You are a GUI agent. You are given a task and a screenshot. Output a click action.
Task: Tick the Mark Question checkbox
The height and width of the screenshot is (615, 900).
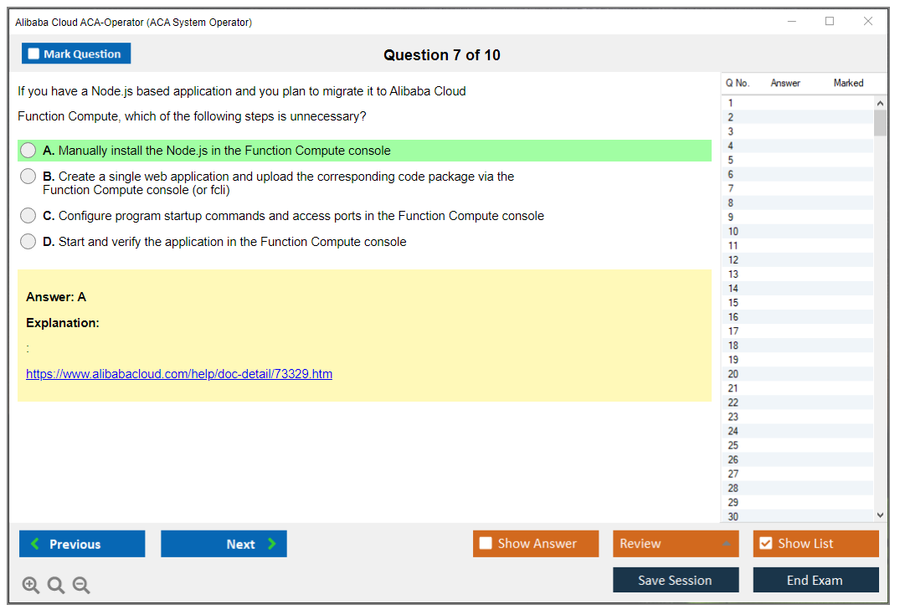(x=34, y=54)
